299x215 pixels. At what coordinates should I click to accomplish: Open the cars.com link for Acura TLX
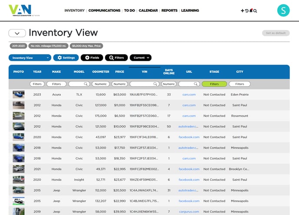189,94
